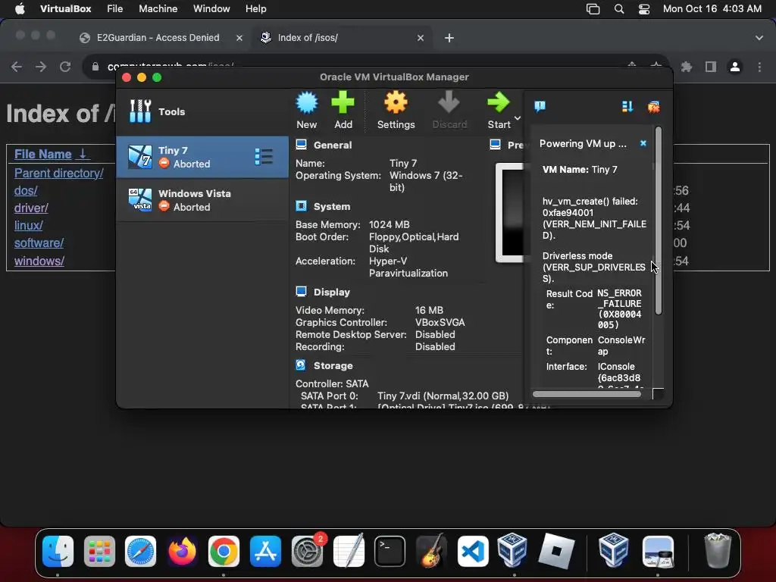Open Trash from the Dock
The image size is (776, 582).
718,550
